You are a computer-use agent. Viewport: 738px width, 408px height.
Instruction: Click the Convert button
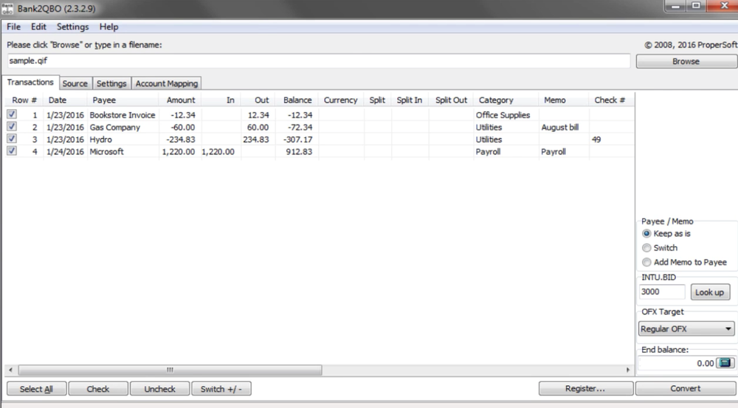(686, 388)
